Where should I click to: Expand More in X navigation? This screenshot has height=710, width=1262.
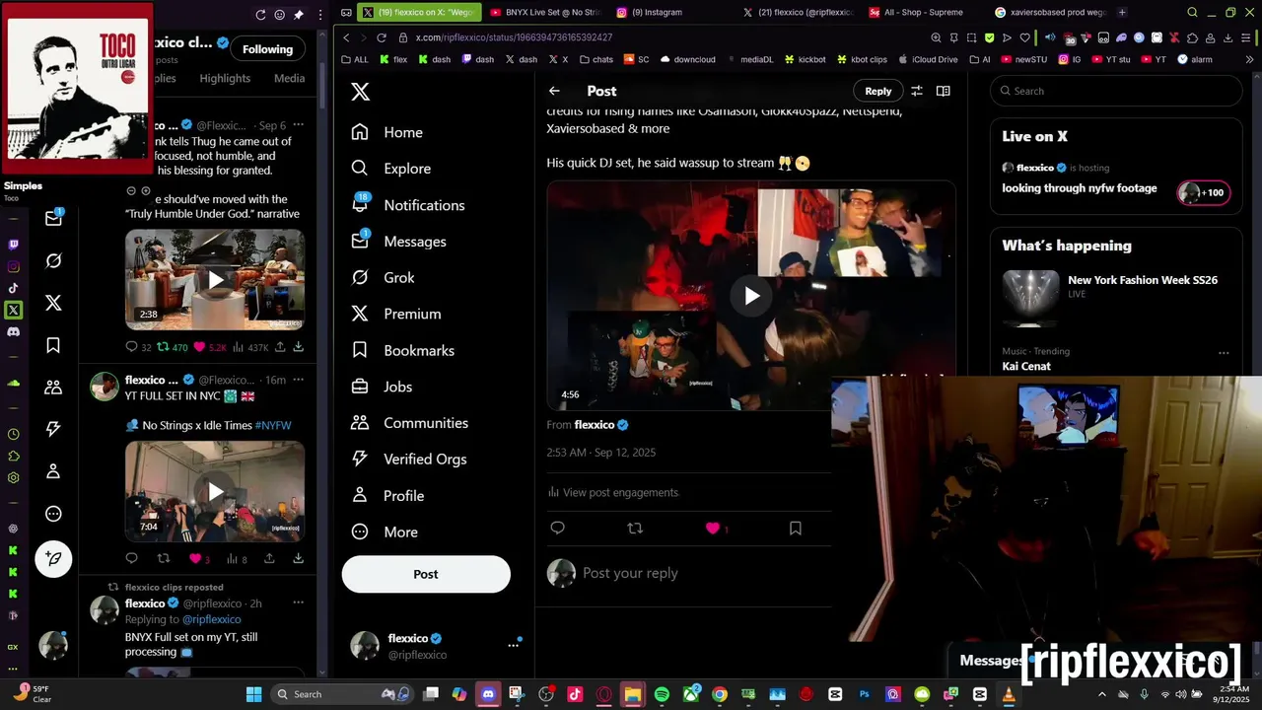tap(385, 532)
